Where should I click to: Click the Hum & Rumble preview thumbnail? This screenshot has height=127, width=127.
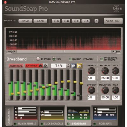(x=26, y=113)
